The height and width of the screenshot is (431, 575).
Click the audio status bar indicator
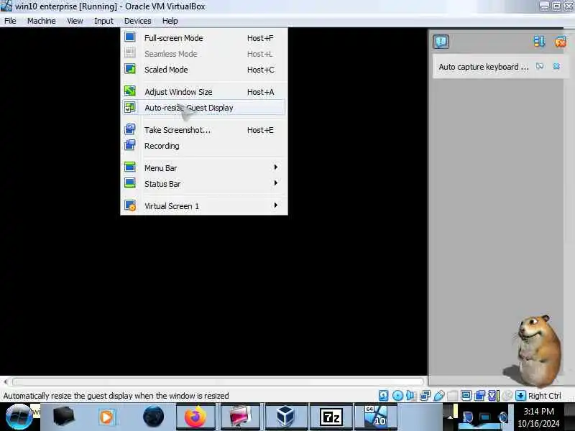click(410, 396)
